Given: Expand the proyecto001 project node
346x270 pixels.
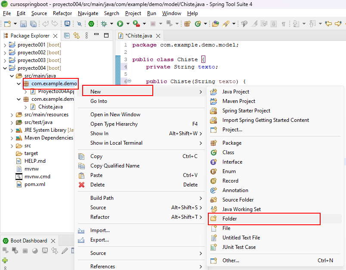Looking at the screenshot, I should (5, 45).
